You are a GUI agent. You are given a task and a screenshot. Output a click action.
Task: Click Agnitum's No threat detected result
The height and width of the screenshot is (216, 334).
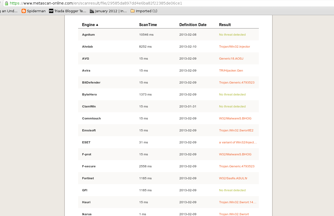232,35
